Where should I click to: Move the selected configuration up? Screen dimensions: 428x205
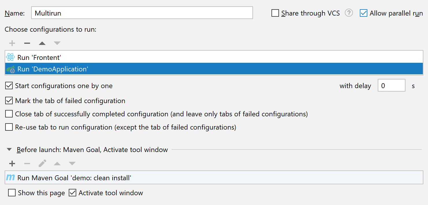click(42, 43)
